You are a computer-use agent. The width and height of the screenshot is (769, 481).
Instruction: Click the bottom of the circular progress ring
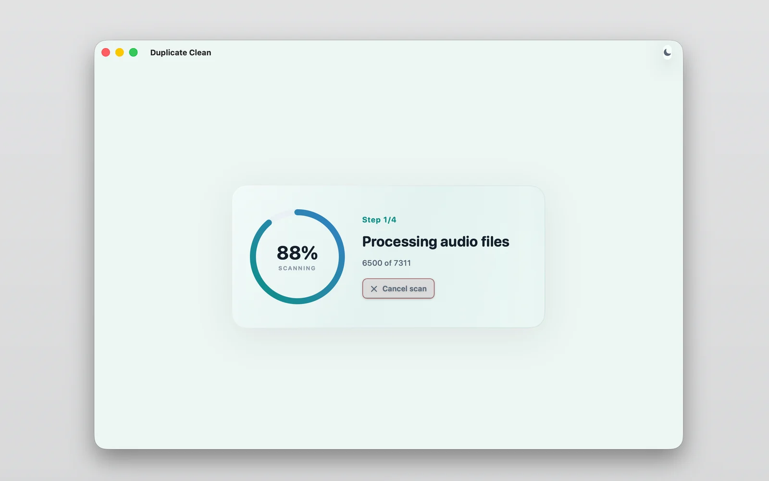click(x=298, y=301)
